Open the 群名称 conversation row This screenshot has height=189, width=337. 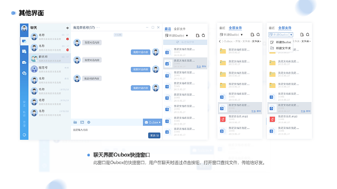coord(50,58)
